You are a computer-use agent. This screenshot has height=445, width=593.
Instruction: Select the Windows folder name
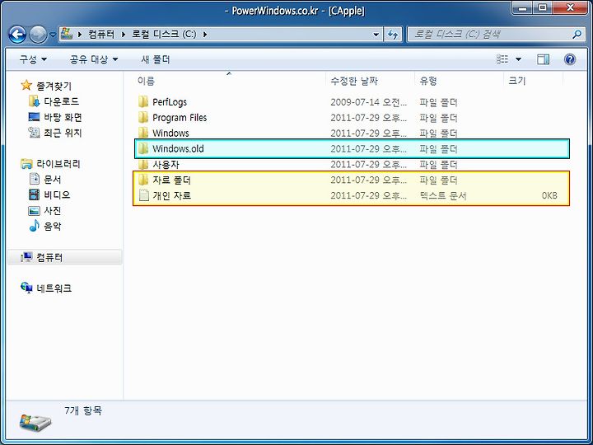click(170, 133)
